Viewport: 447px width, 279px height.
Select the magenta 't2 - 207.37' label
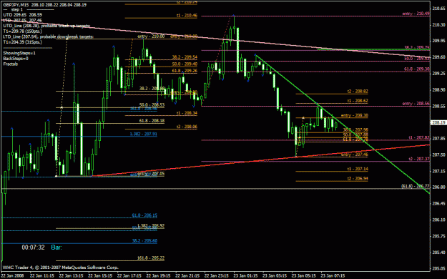click(419, 159)
